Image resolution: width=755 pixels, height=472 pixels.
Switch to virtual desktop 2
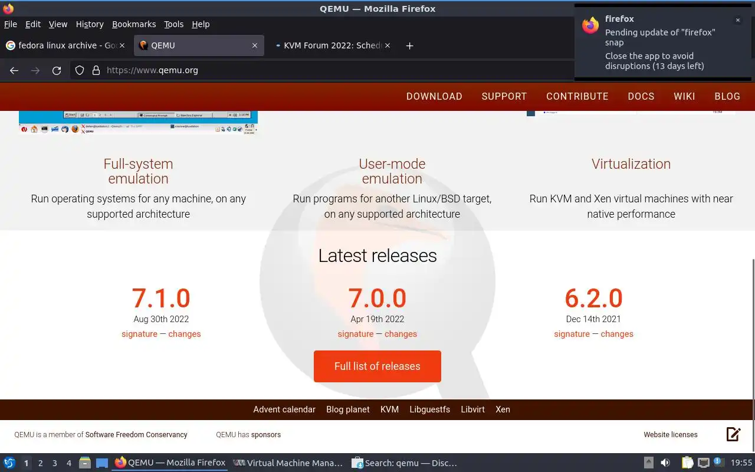pos(40,463)
